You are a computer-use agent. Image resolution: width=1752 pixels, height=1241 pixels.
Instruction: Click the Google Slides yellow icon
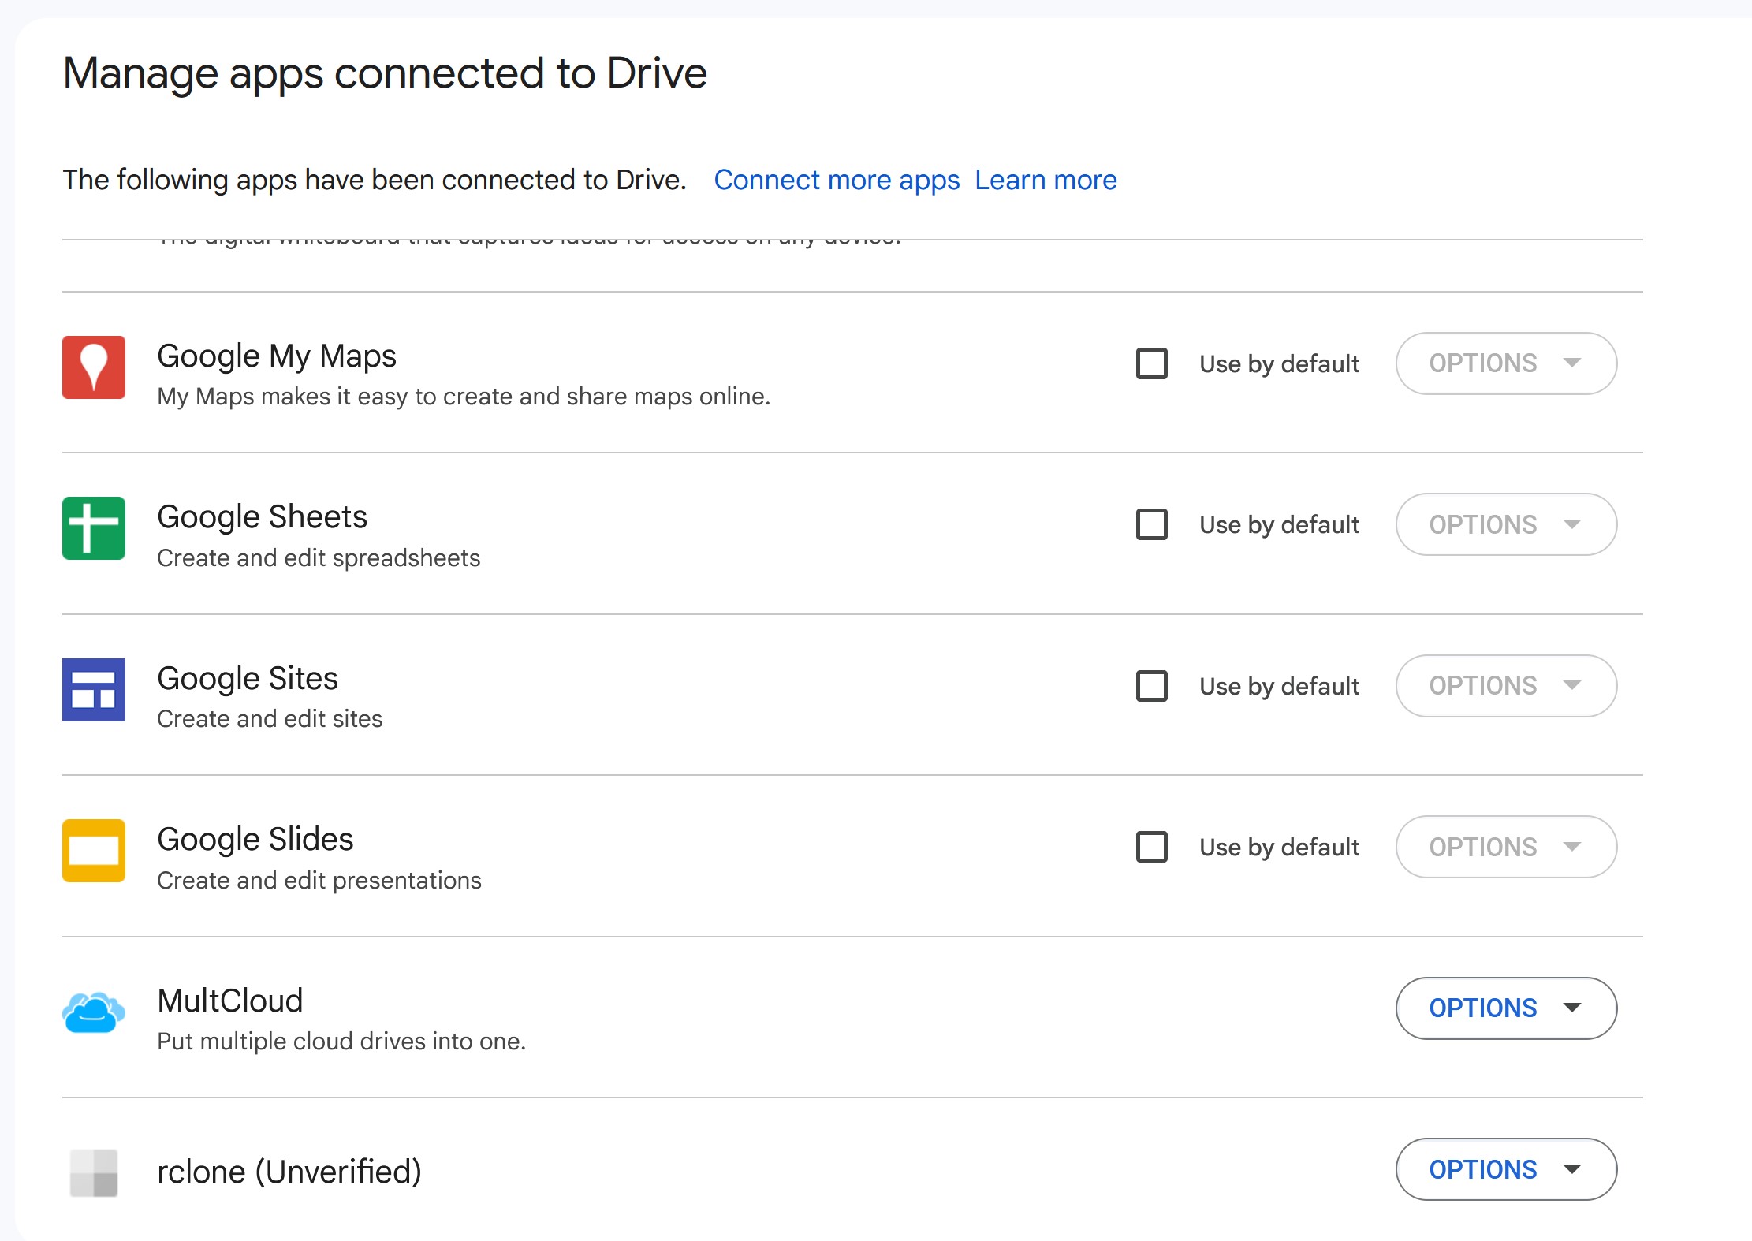pos(94,851)
